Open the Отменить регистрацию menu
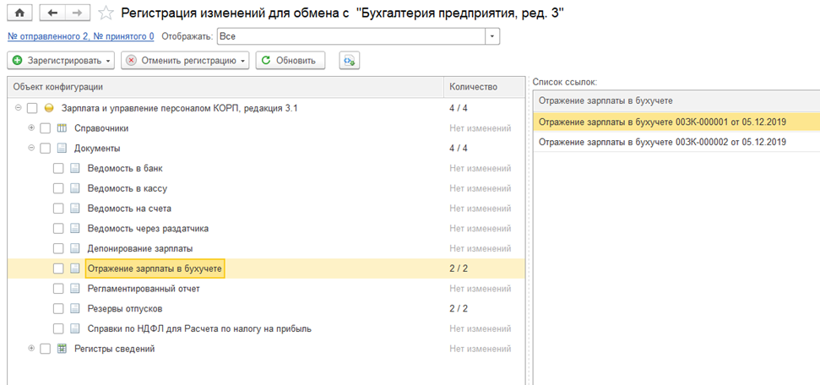 click(x=185, y=60)
